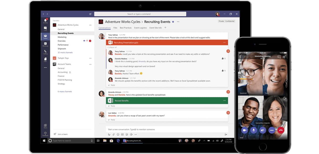Open the Best Practices tab
Viewport: 319px width, 154px height.
[x=125, y=28]
